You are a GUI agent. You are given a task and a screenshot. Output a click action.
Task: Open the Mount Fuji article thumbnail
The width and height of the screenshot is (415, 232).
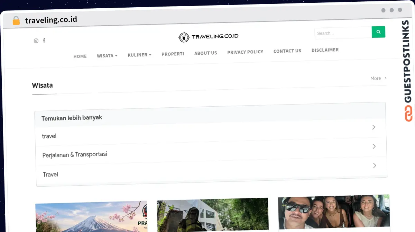(x=91, y=217)
